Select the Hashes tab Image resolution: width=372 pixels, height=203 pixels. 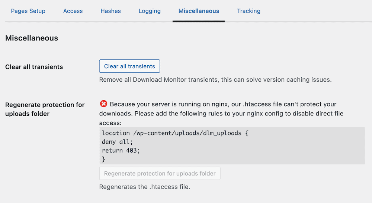110,11
